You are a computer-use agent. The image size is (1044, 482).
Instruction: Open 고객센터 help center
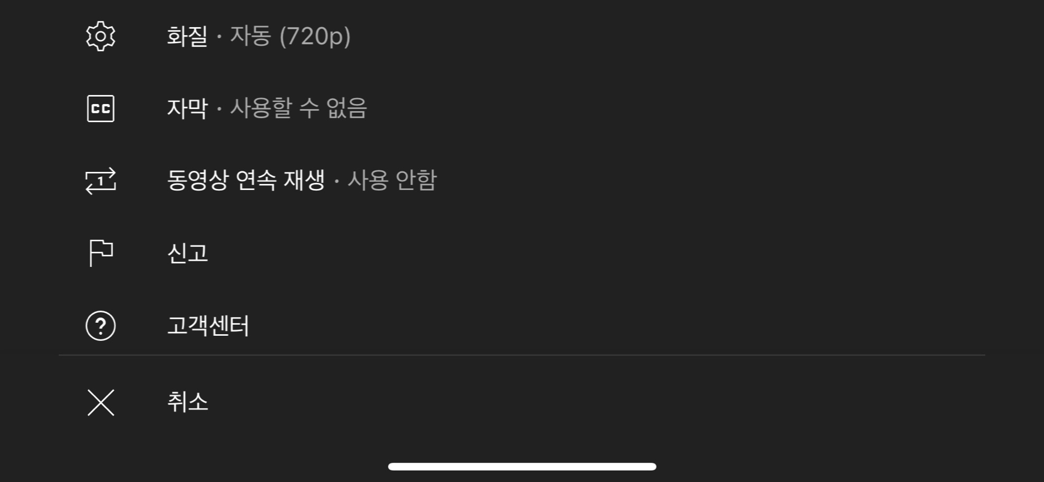click(x=522, y=326)
